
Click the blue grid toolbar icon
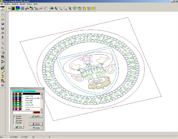click(22, 8)
